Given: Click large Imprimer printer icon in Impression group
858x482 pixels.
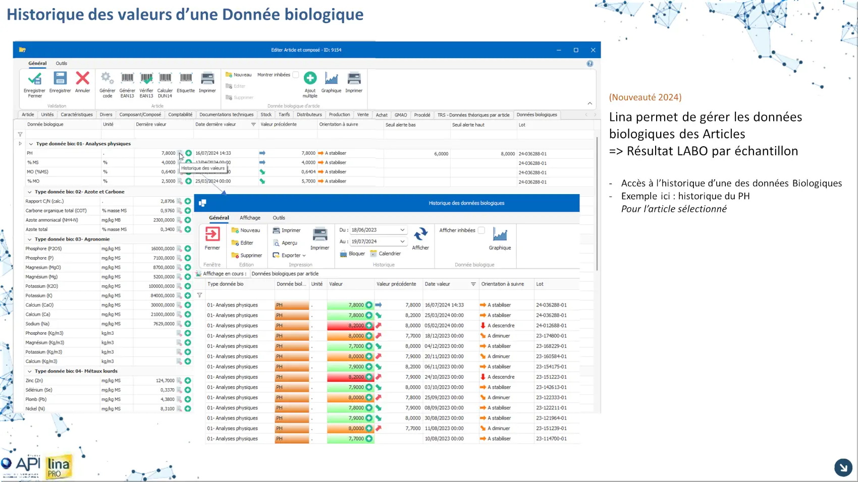Looking at the screenshot, I should (x=320, y=234).
